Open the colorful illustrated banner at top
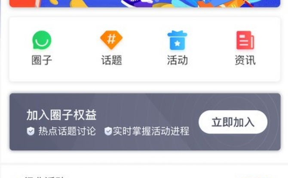Viewport: 288px width, 178px height. click(x=145, y=3)
